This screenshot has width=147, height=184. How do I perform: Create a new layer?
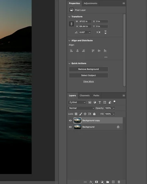coord(113,182)
